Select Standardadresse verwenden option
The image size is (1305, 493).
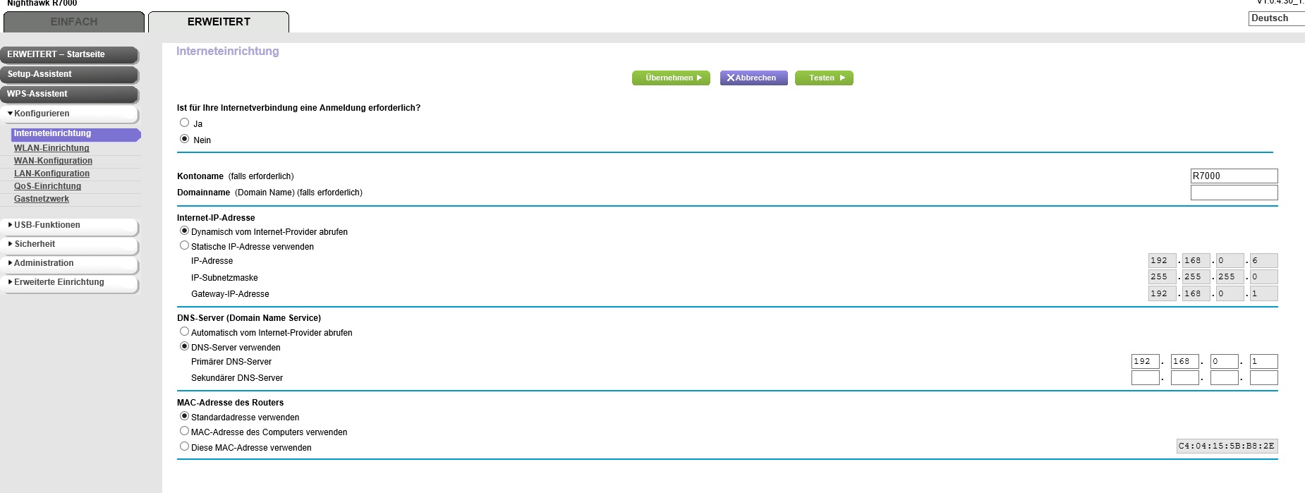pyautogui.click(x=184, y=416)
